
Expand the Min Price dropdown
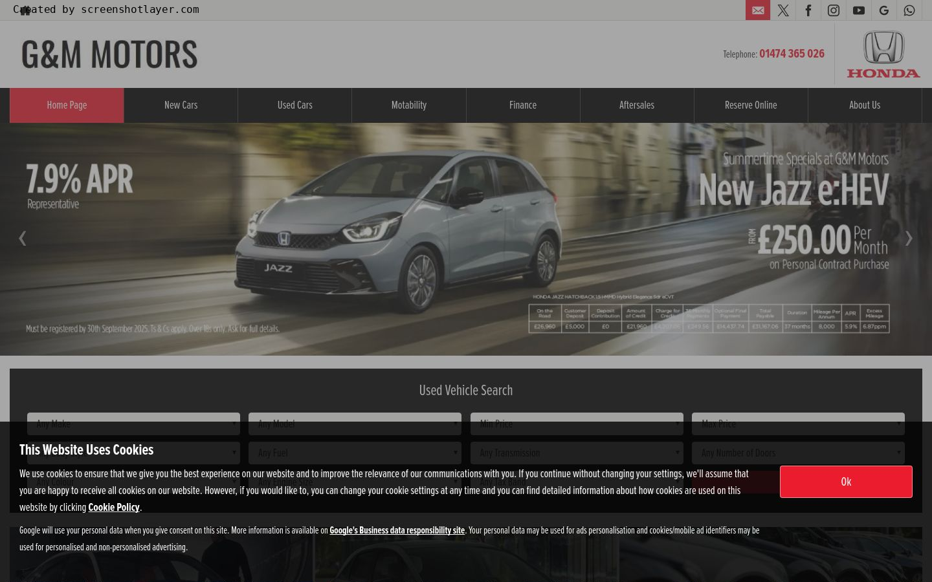coord(577,424)
